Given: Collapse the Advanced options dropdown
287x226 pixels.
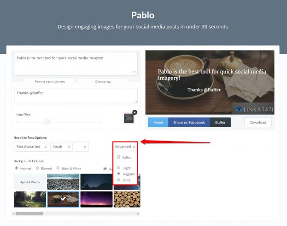Looking at the screenshot, I should 125,147.
